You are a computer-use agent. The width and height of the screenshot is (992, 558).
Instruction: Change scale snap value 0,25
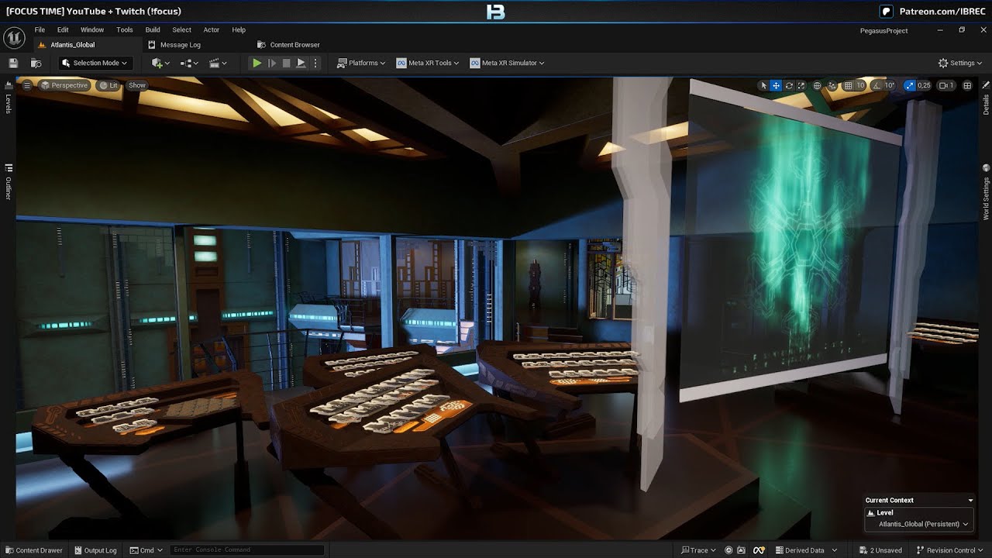coord(924,85)
